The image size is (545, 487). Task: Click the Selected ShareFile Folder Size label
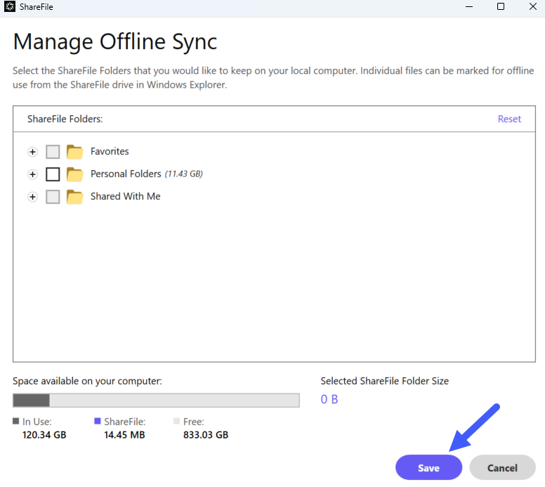[x=384, y=381]
